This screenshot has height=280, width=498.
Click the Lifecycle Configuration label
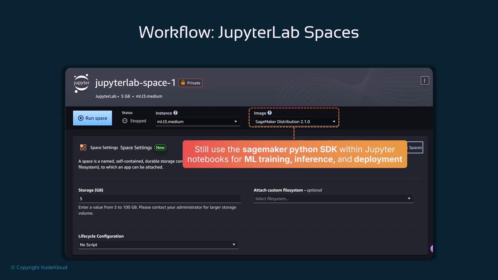[101, 236]
